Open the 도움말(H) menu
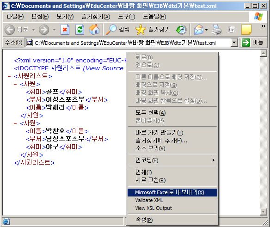 pyautogui.click(x=154, y=17)
